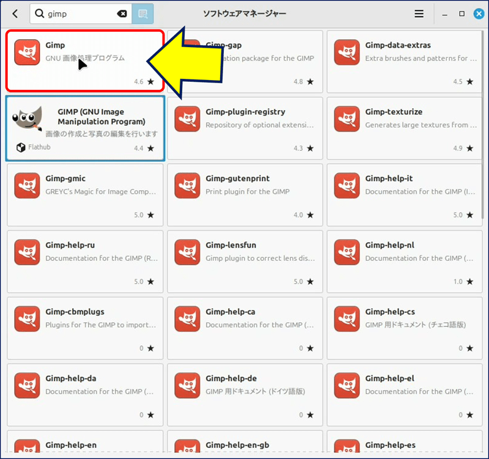
Task: Click the description "Gimp plugin to correct lens dis…"
Action: (x=260, y=259)
